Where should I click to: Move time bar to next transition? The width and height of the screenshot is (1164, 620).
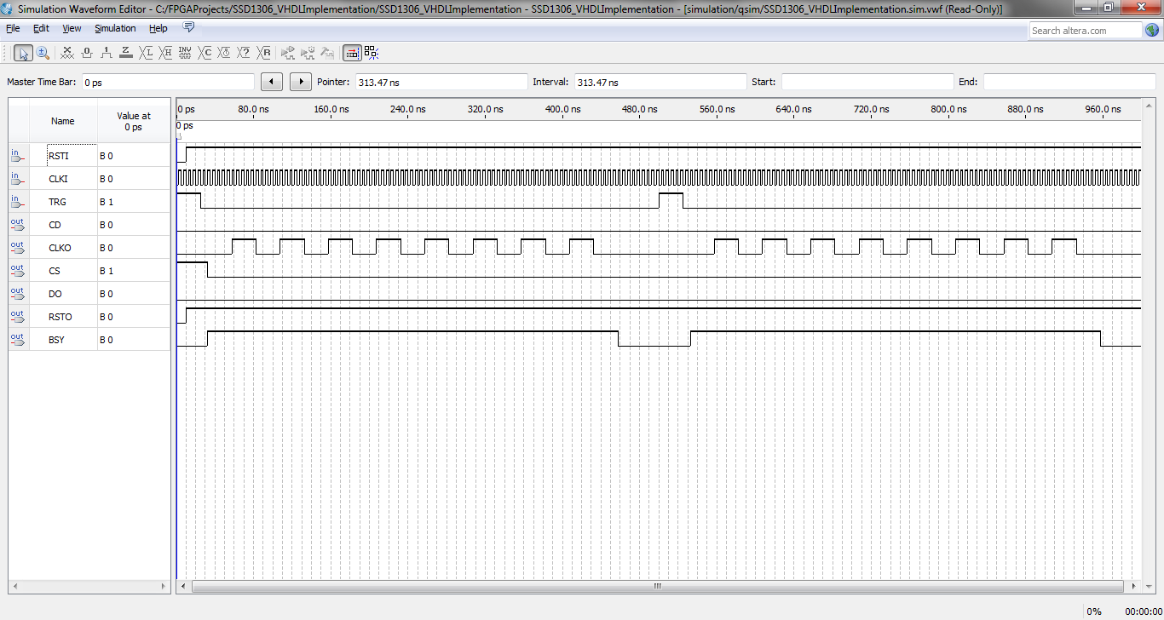click(301, 82)
